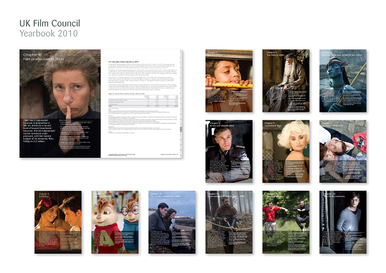Click the 'Top films in 2009' cover title

275,55
